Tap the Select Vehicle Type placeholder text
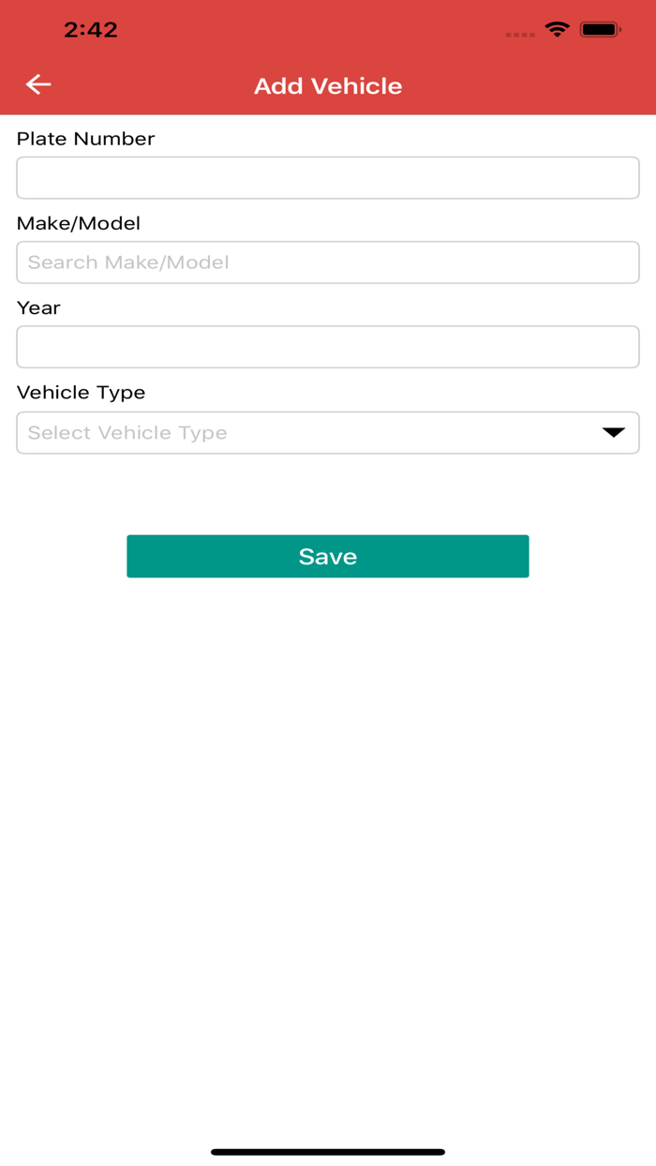This screenshot has height=1166, width=656. tap(127, 432)
